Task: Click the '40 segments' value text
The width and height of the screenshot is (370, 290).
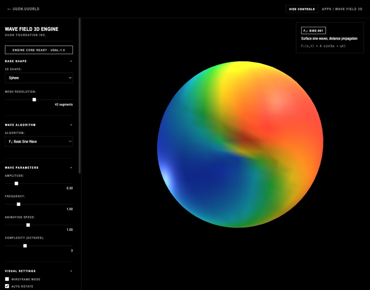Action: coord(64,104)
